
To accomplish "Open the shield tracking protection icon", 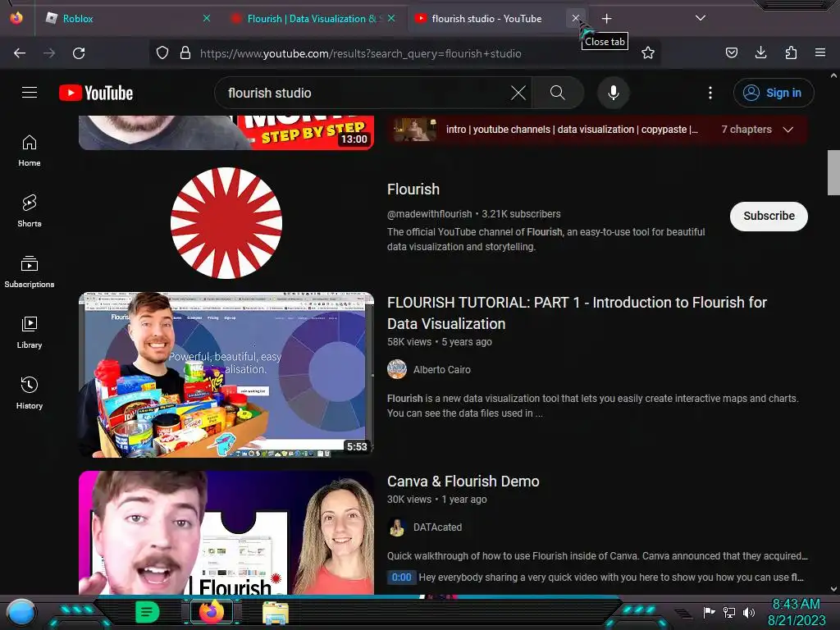I will click(162, 53).
